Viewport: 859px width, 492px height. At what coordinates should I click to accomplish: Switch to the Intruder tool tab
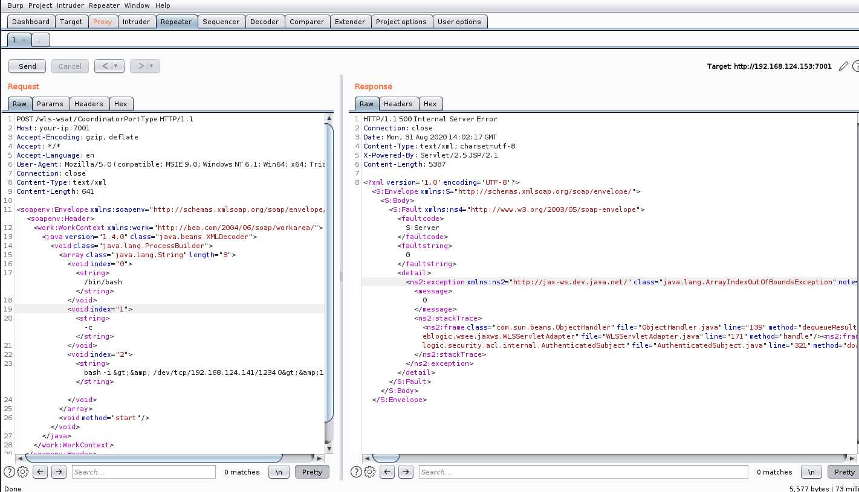137,22
